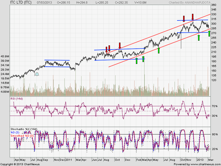Click the 43.9M volume axis label
Viewport: 221px width, 166px height.
click(5, 56)
